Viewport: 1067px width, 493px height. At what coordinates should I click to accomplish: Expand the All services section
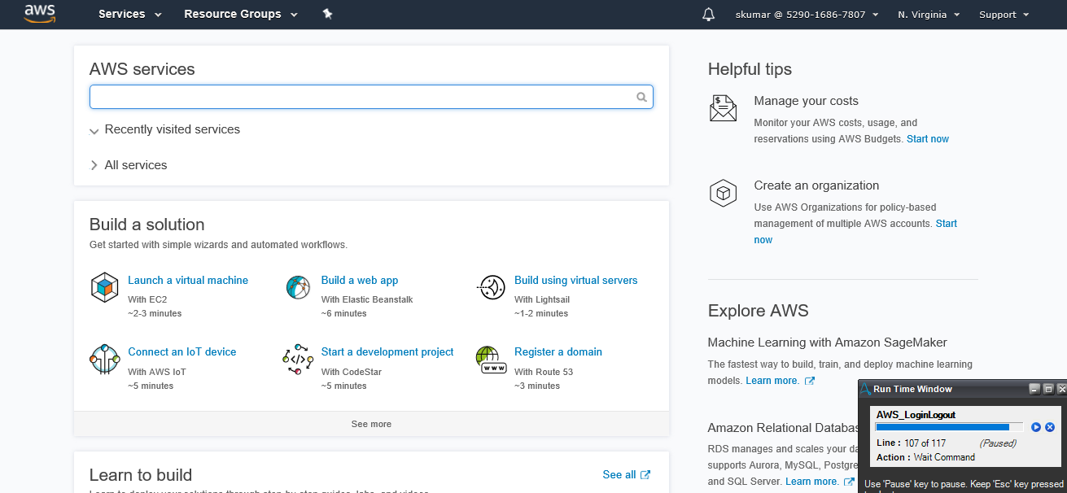[x=94, y=165]
